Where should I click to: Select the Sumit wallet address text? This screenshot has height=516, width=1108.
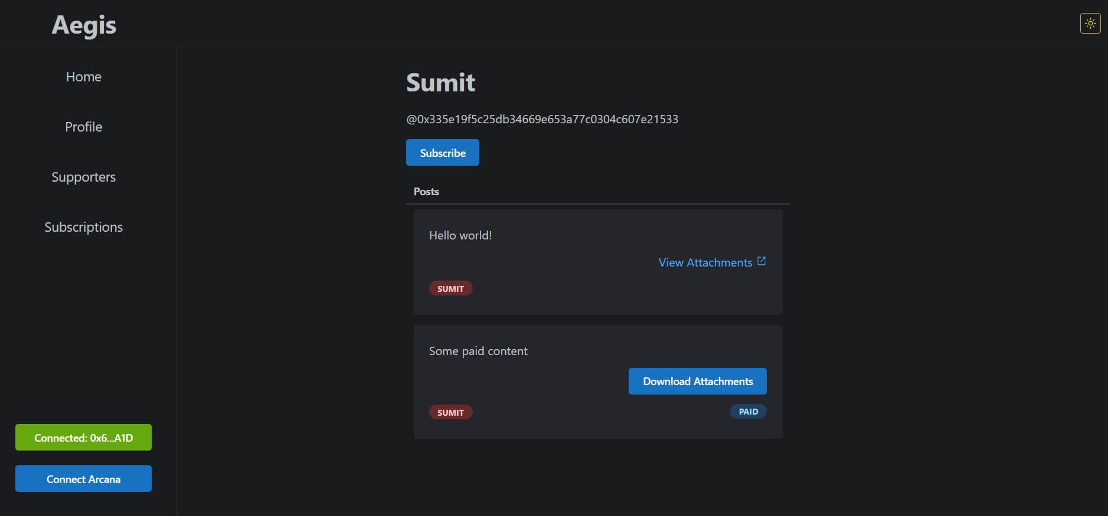click(542, 119)
